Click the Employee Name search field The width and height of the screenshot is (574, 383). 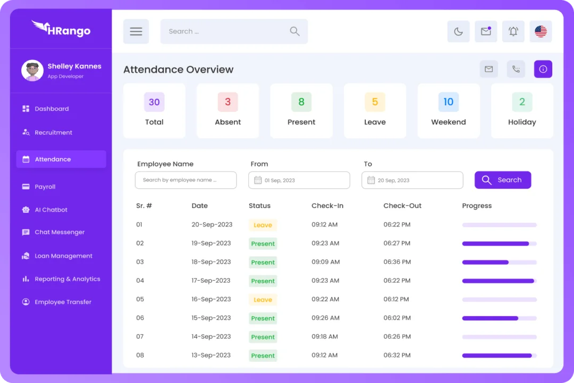(185, 180)
